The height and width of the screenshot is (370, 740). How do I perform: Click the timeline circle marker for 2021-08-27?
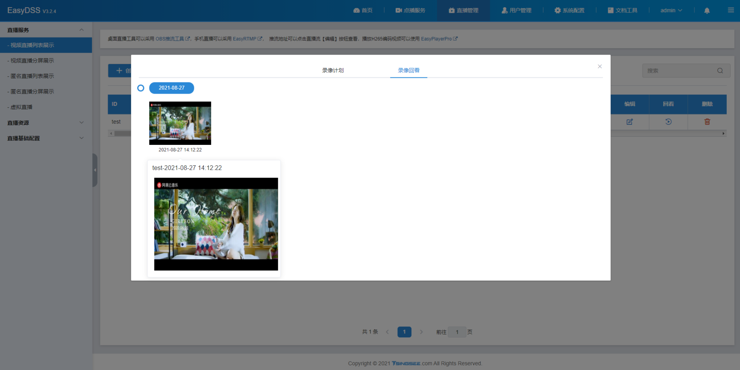[x=141, y=88]
